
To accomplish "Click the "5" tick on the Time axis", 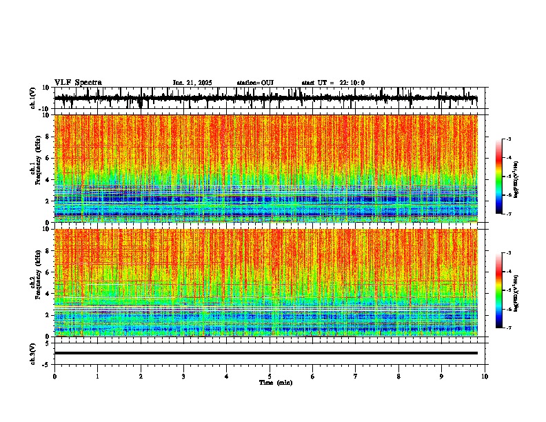I will coord(270,376).
